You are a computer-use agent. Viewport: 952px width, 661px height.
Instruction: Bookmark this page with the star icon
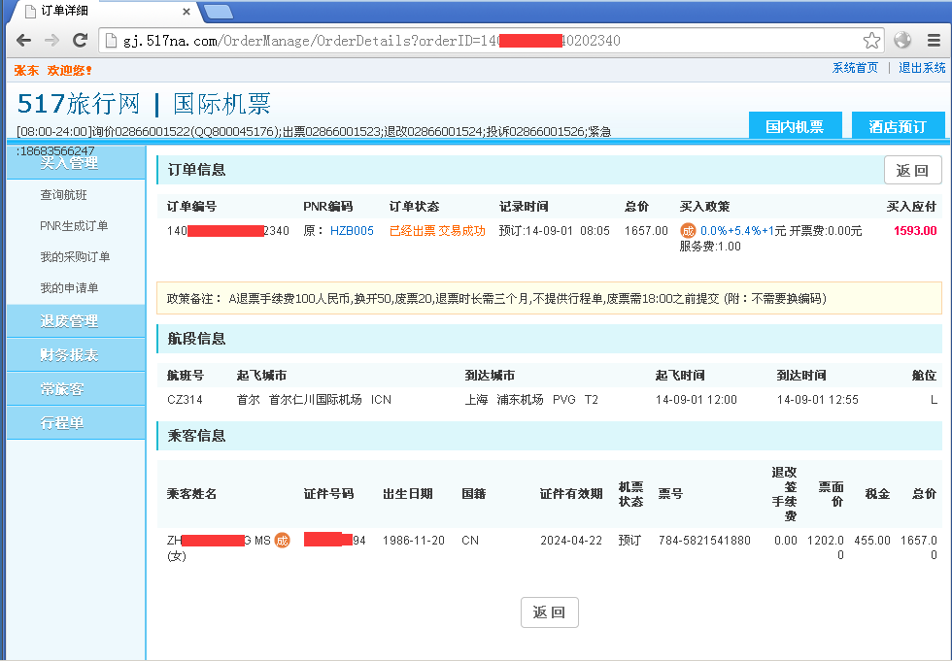[x=872, y=41]
